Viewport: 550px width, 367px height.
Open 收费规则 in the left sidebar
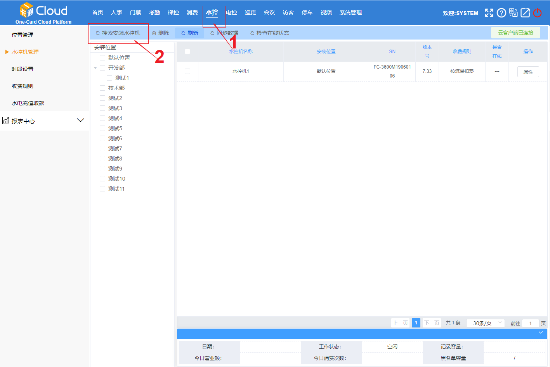(x=23, y=86)
